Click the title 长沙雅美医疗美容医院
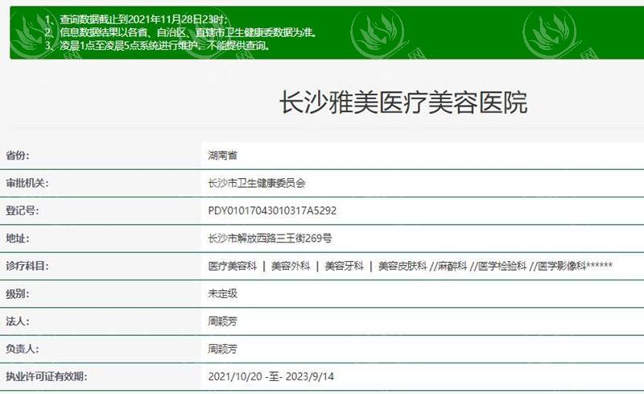This screenshot has height=394, width=644. click(403, 102)
